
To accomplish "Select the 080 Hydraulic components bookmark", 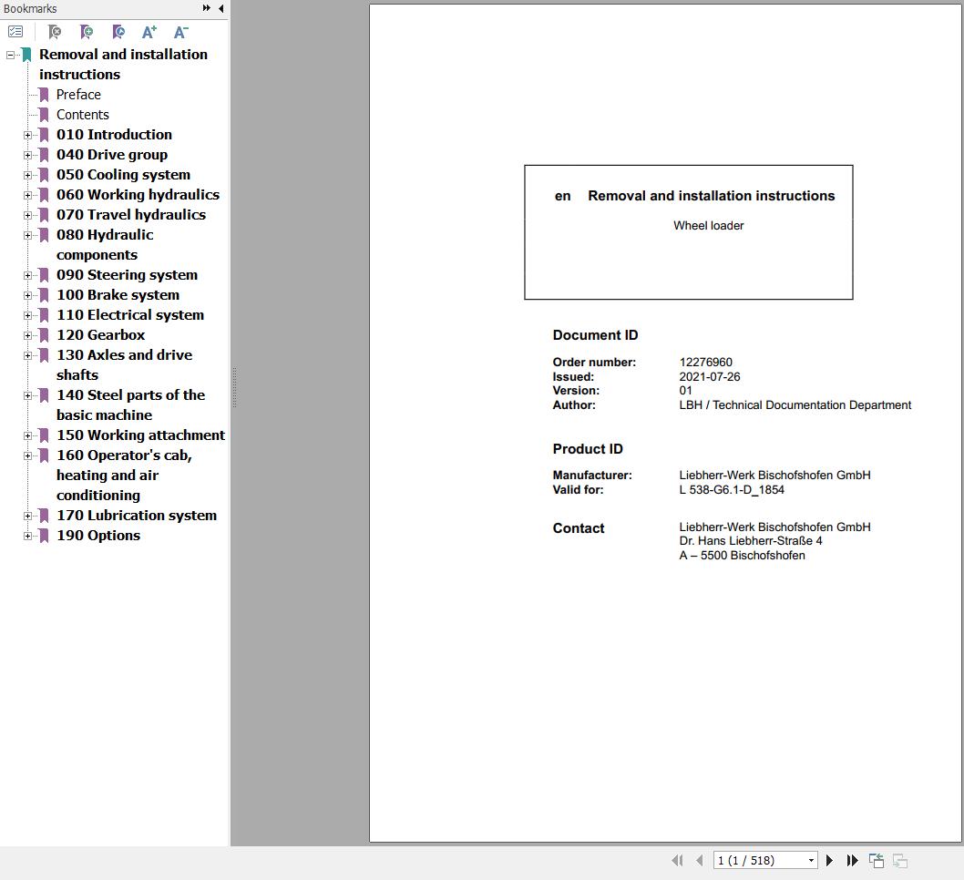I will (105, 244).
